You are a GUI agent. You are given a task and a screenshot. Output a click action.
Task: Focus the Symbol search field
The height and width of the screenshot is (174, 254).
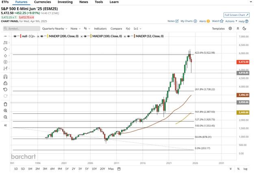click(x=22, y=28)
